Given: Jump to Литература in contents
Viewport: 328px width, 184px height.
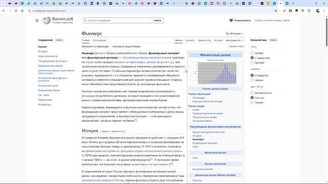Looking at the screenshot, I should pos(45,105).
